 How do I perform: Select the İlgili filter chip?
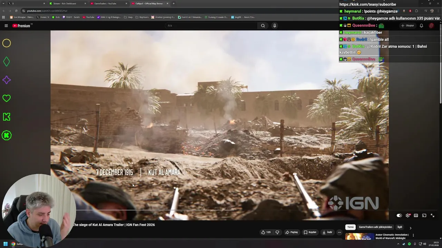(400, 227)
